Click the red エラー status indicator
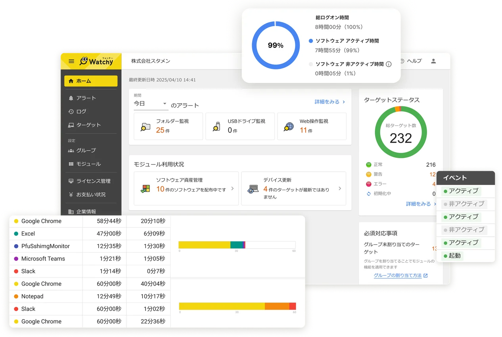 point(368,184)
